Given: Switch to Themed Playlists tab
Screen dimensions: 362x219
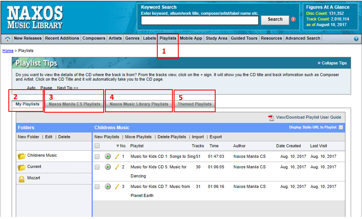Looking at the screenshot, I should click(x=195, y=104).
